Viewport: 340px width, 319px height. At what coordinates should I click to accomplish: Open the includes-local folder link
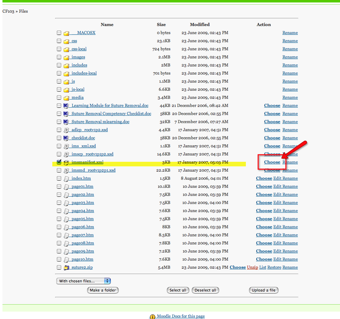tap(84, 73)
